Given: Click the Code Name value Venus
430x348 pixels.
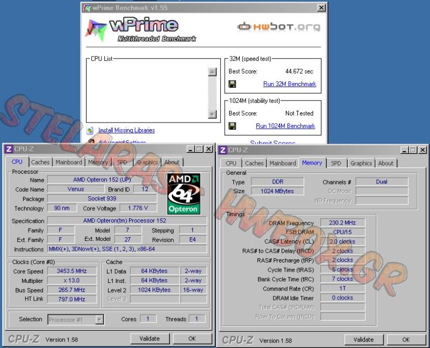Looking at the screenshot, I should click(x=76, y=189).
